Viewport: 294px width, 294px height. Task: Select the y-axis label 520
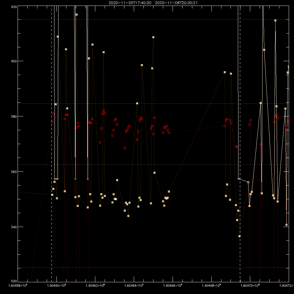coord(14,281)
